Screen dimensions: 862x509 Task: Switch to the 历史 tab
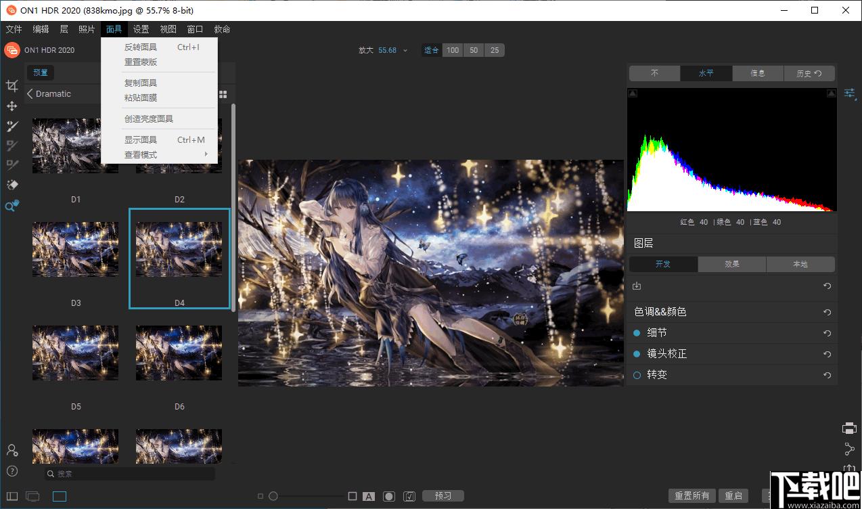pyautogui.click(x=809, y=73)
